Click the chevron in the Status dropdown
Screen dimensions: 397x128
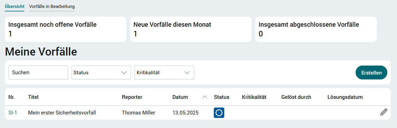pos(124,73)
